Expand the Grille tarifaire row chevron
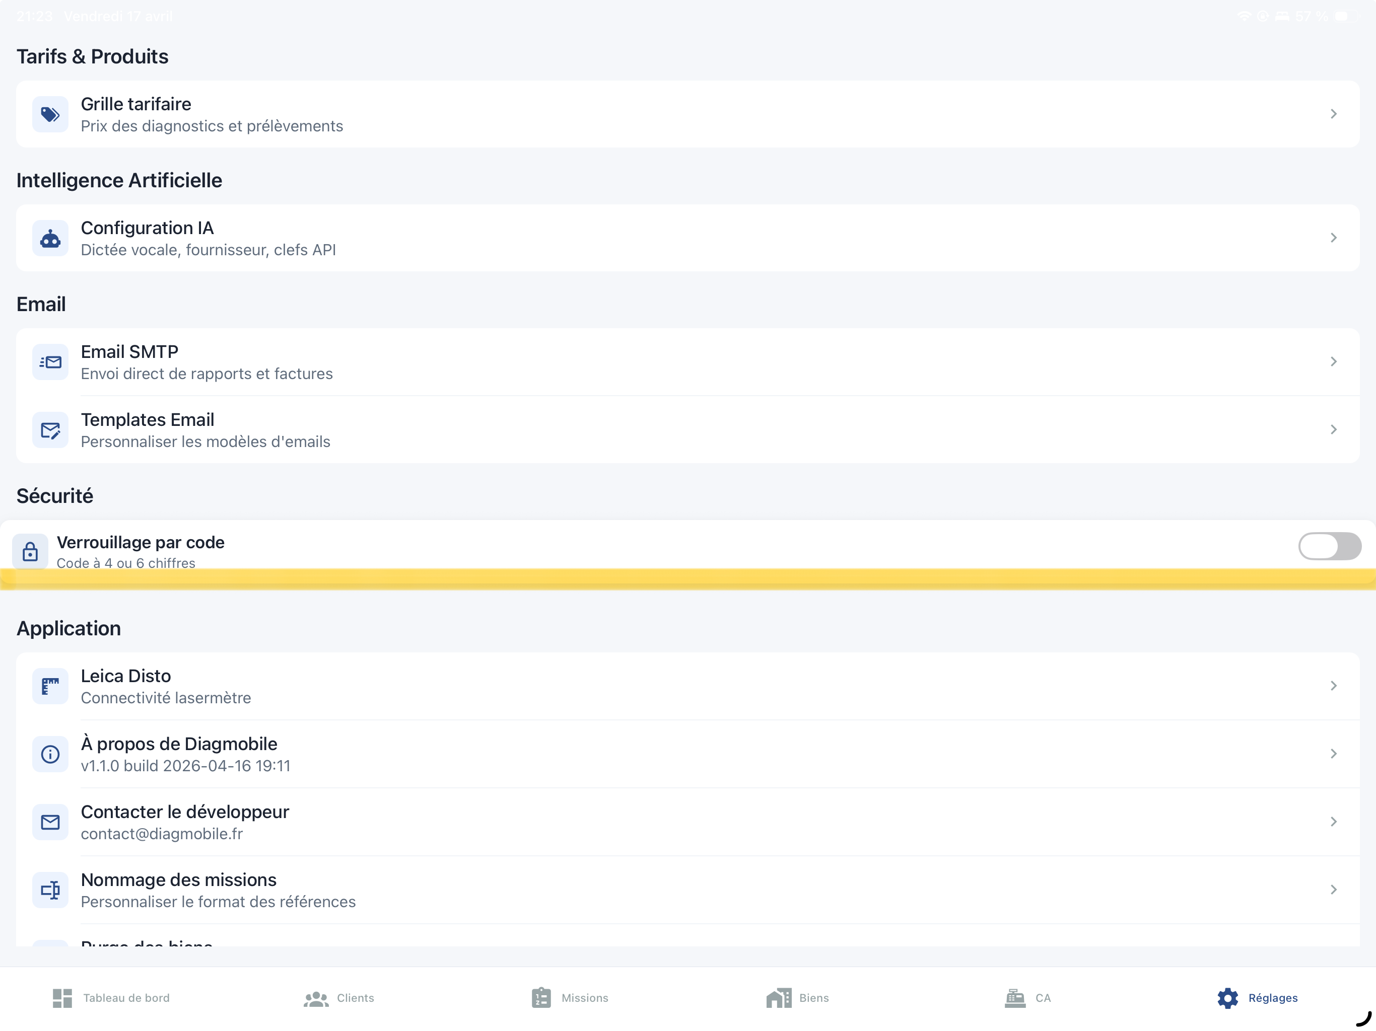1376x1031 pixels. 1334,114
